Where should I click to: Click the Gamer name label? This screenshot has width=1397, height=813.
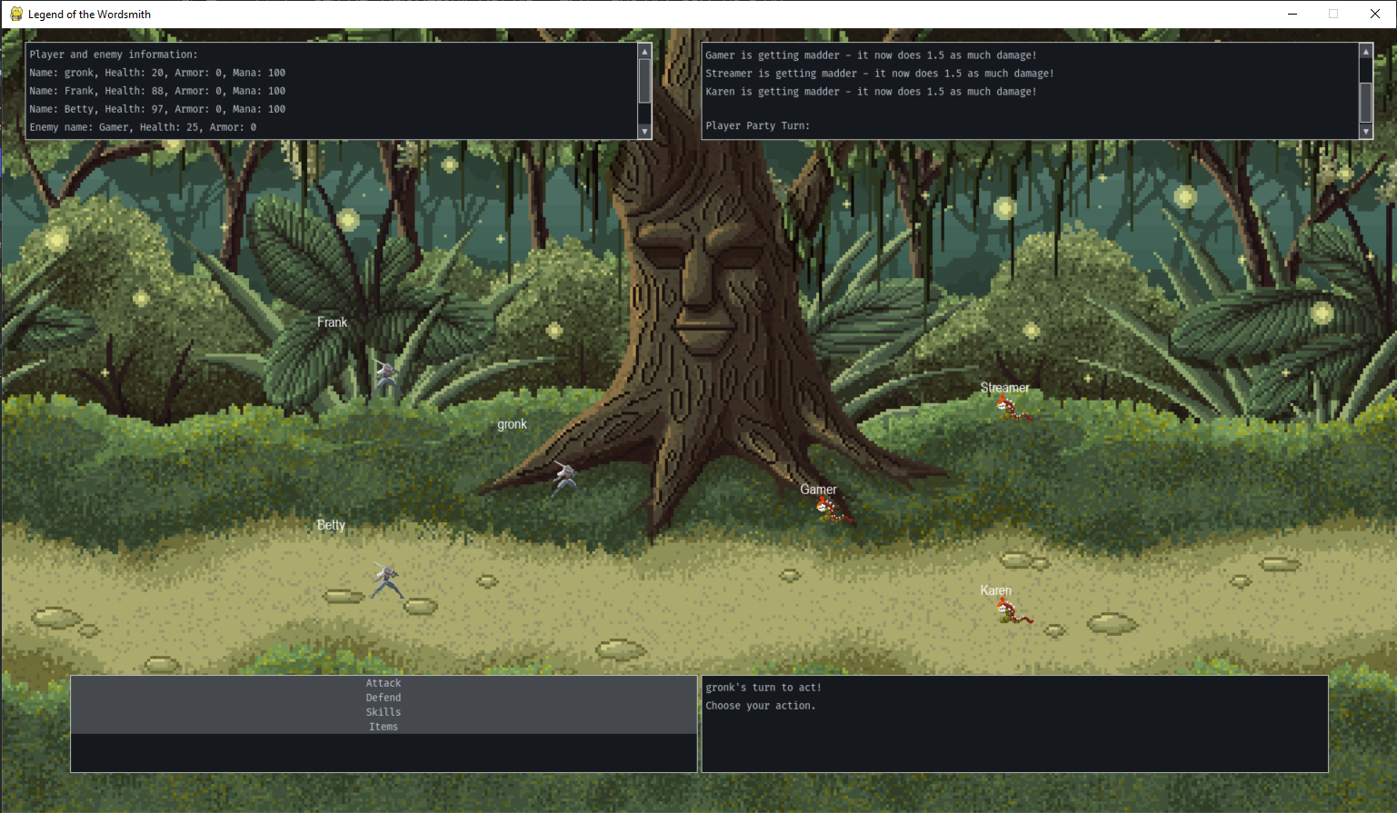818,490
